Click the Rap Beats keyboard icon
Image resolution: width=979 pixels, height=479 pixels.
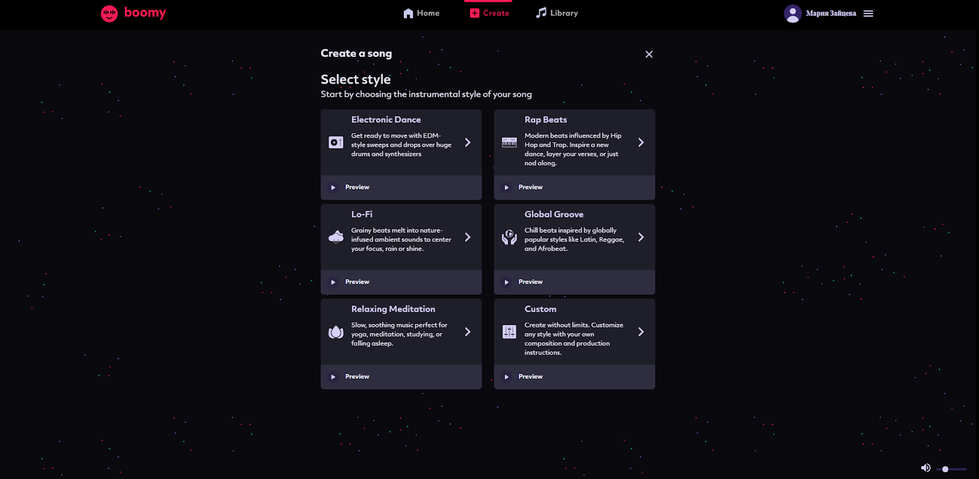point(509,142)
